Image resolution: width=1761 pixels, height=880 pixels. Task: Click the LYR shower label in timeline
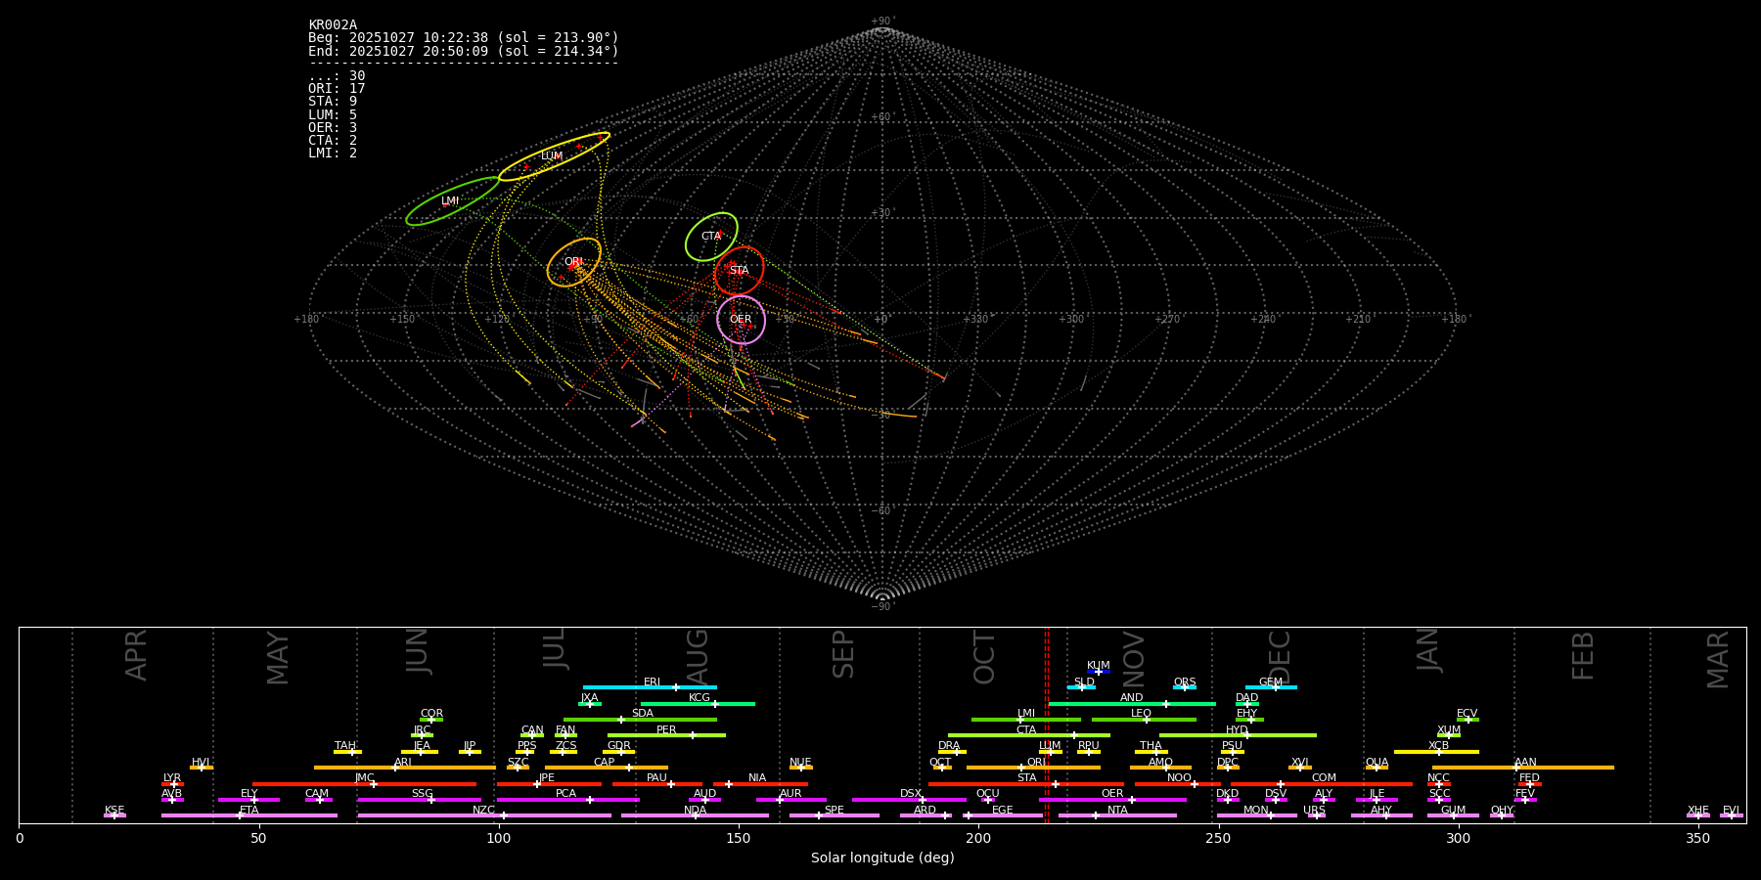(x=172, y=778)
